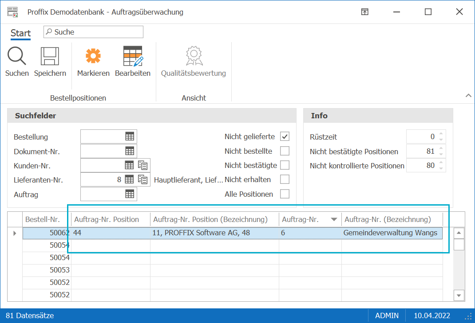Open Auftrag-Nr. column sort arrow
475x323 pixels.
pos(334,219)
